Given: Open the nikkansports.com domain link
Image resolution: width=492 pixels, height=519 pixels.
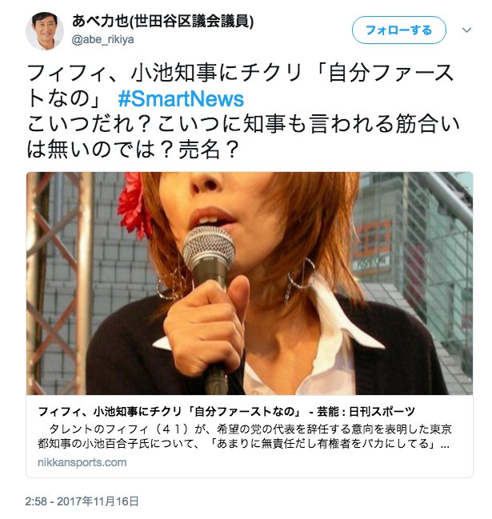Looking at the screenshot, I should [82, 462].
